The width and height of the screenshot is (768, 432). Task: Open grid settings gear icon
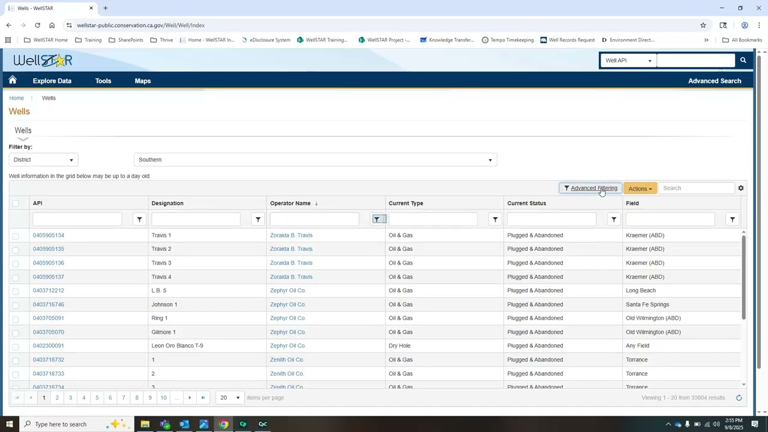[x=740, y=188]
